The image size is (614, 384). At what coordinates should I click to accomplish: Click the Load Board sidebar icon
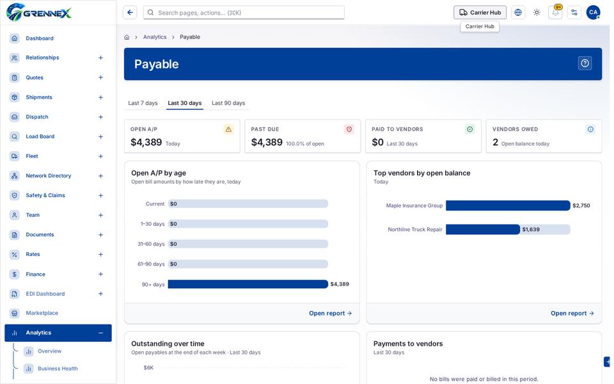[15, 137]
